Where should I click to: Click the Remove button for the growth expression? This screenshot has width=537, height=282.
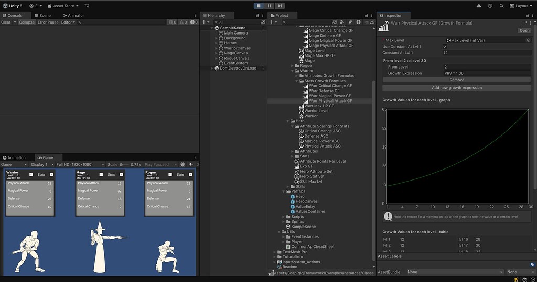point(457,80)
